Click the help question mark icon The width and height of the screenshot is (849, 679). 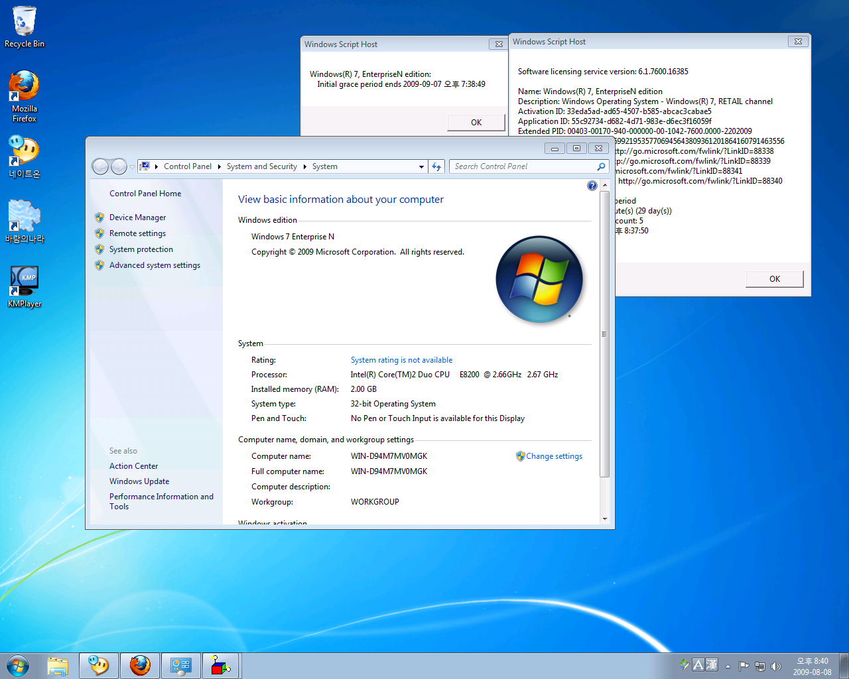(592, 186)
